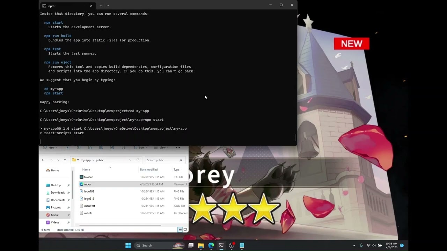Select Desktop in the navigation pane

coord(56,185)
